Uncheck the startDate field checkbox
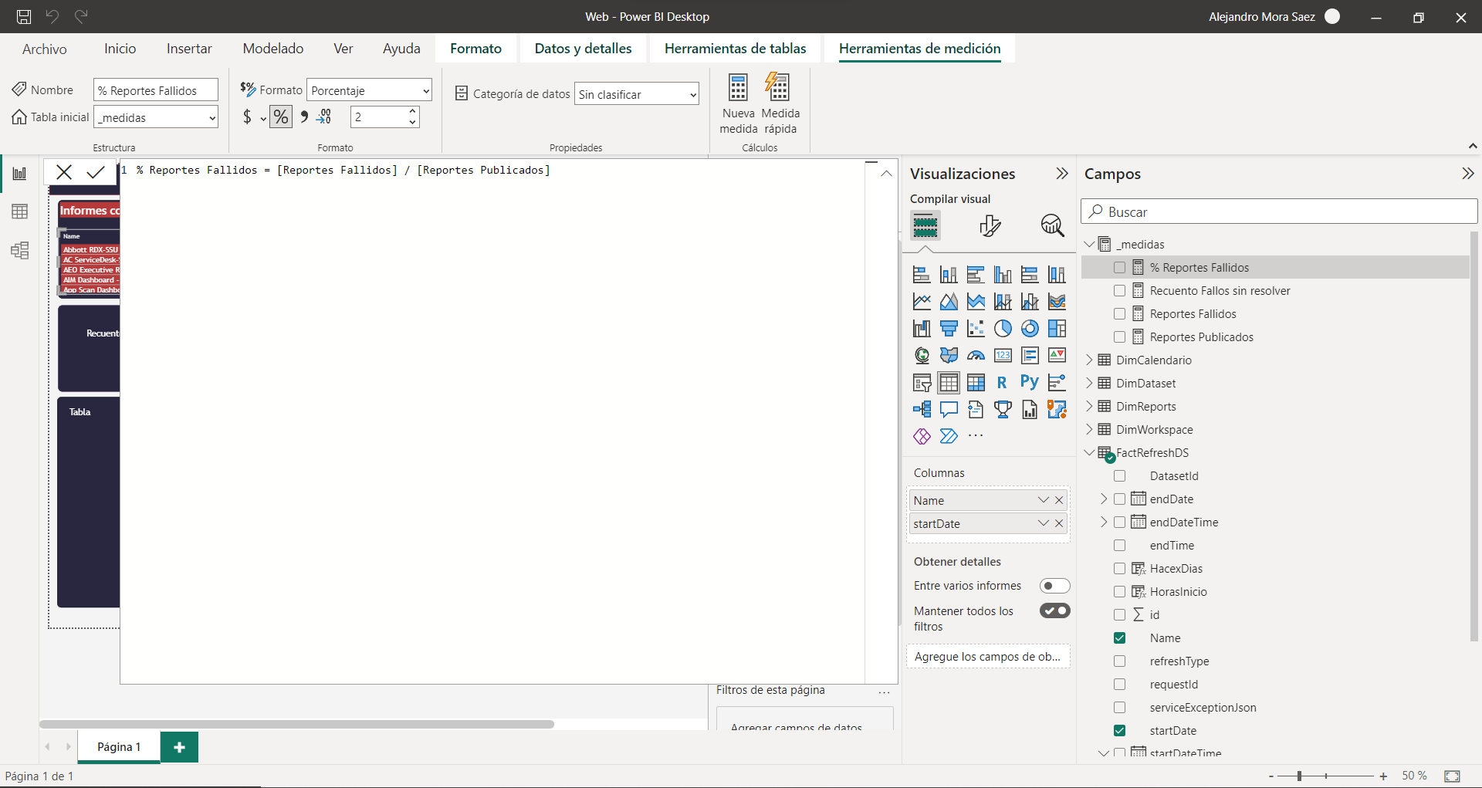This screenshot has width=1482, height=788. [x=1119, y=731]
